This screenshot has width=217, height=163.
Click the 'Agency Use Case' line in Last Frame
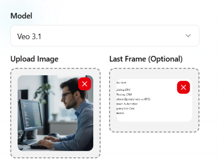pyautogui.click(x=126, y=108)
